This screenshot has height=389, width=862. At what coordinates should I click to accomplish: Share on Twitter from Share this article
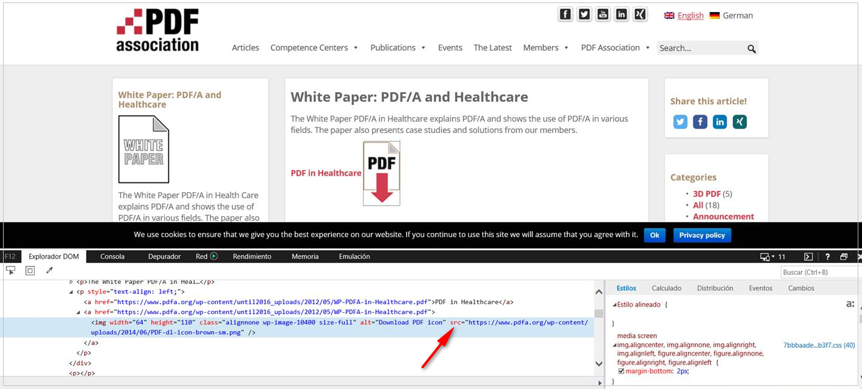(x=680, y=122)
